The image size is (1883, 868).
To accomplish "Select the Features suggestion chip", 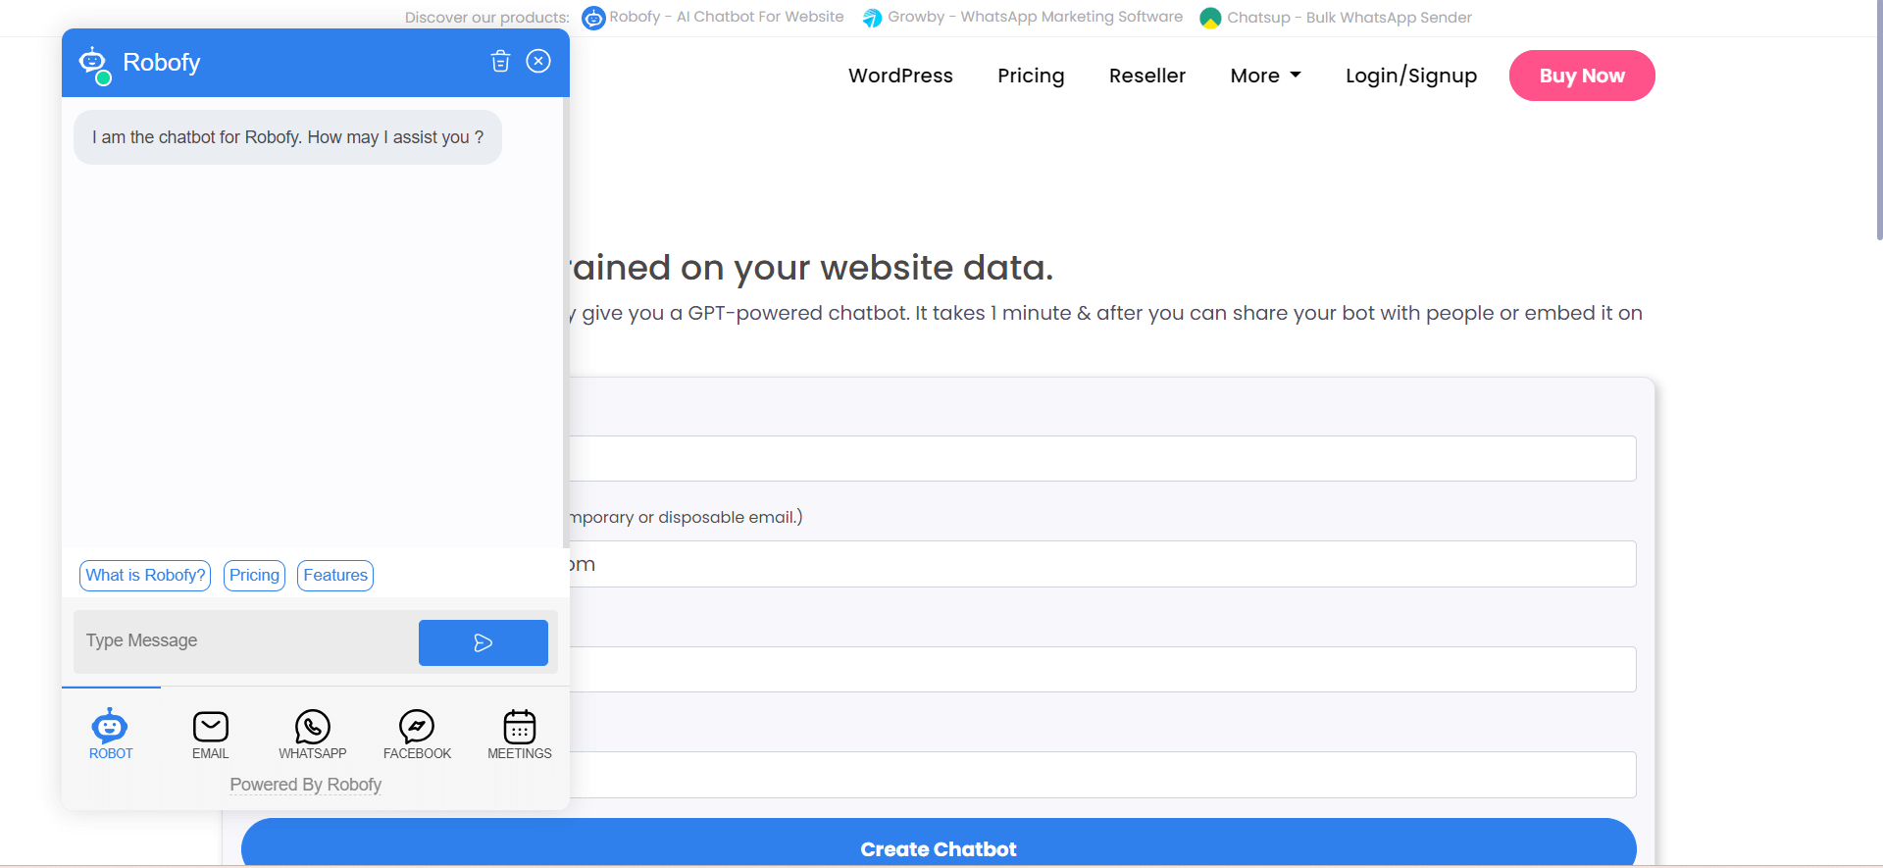I will (x=335, y=575).
